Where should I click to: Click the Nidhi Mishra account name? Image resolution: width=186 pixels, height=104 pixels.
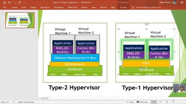(165, 2)
